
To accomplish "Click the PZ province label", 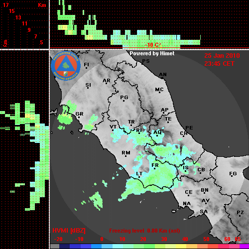I will pos(240,212).
